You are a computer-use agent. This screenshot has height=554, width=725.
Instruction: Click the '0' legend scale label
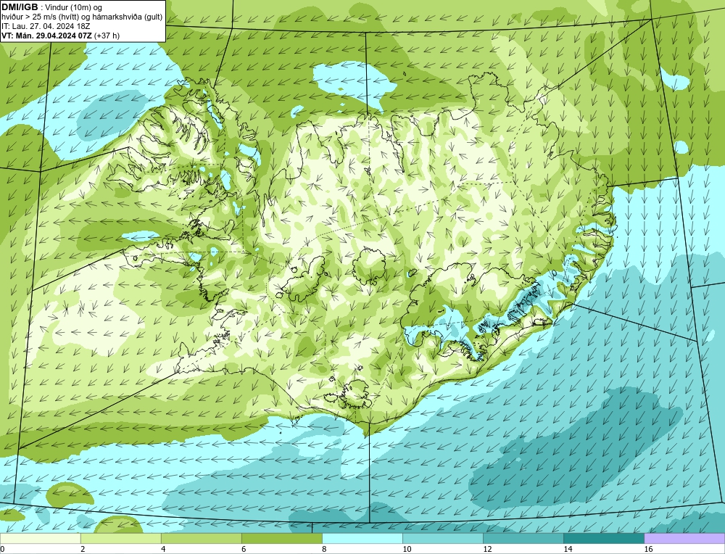coord(2,549)
